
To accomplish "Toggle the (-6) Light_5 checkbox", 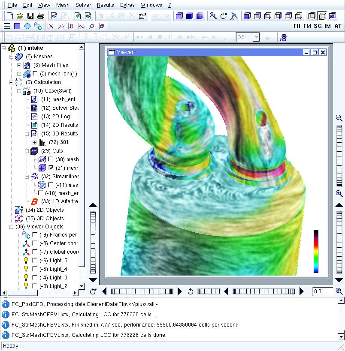I will click(x=35, y=261).
